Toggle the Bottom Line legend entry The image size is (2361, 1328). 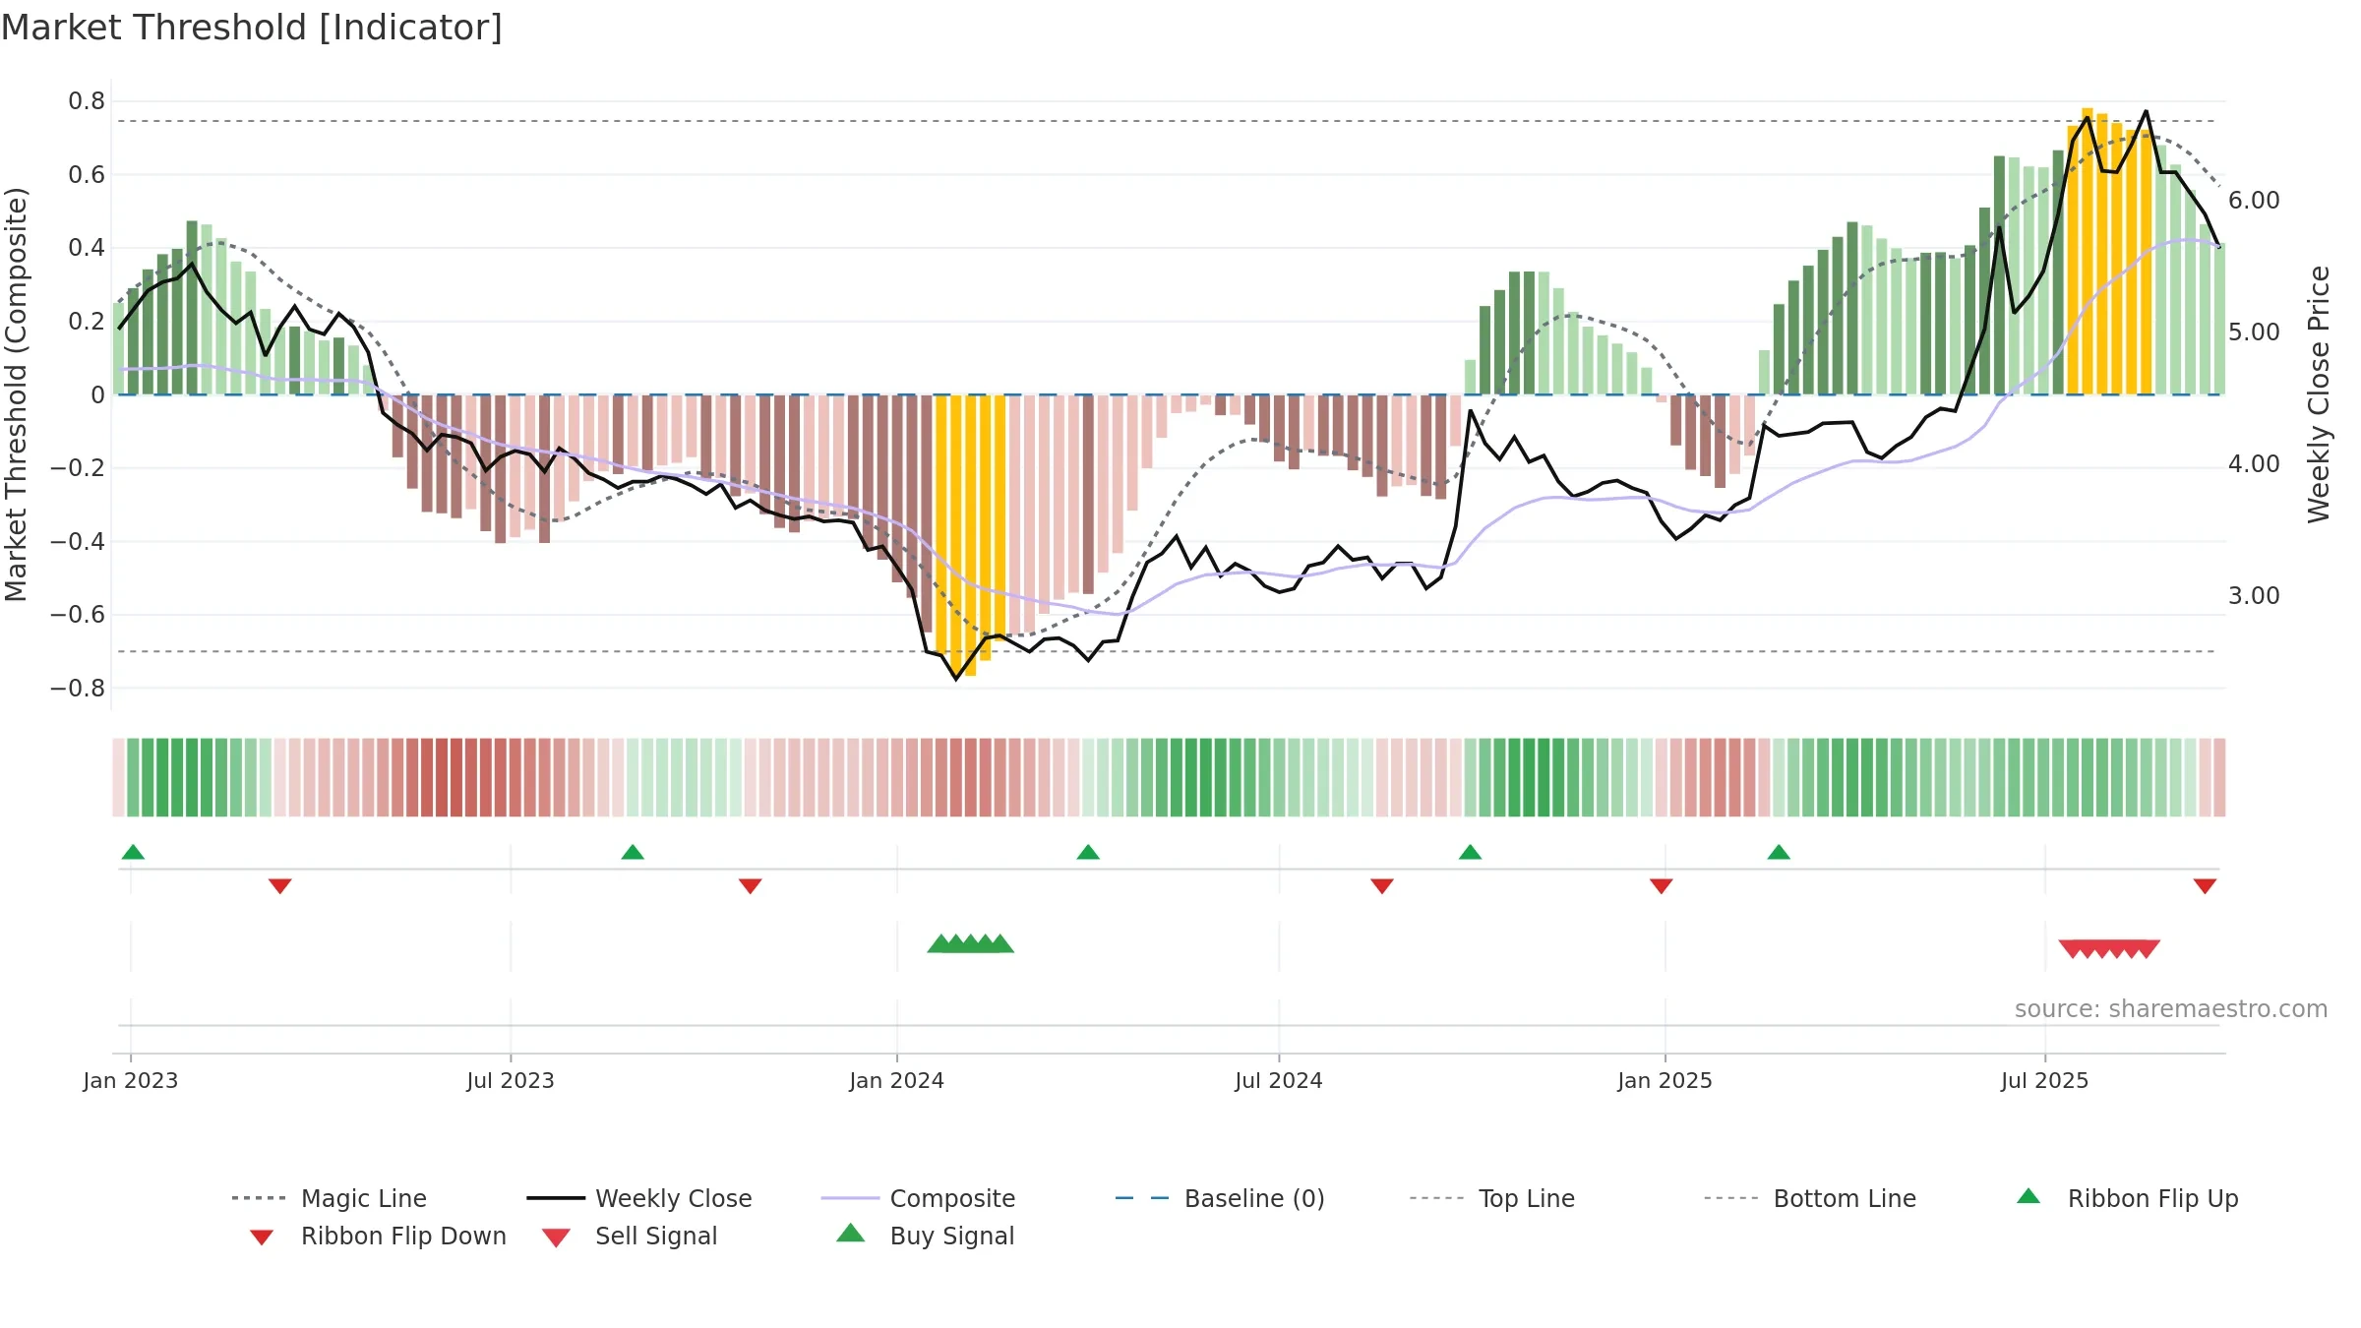[x=1810, y=1198]
